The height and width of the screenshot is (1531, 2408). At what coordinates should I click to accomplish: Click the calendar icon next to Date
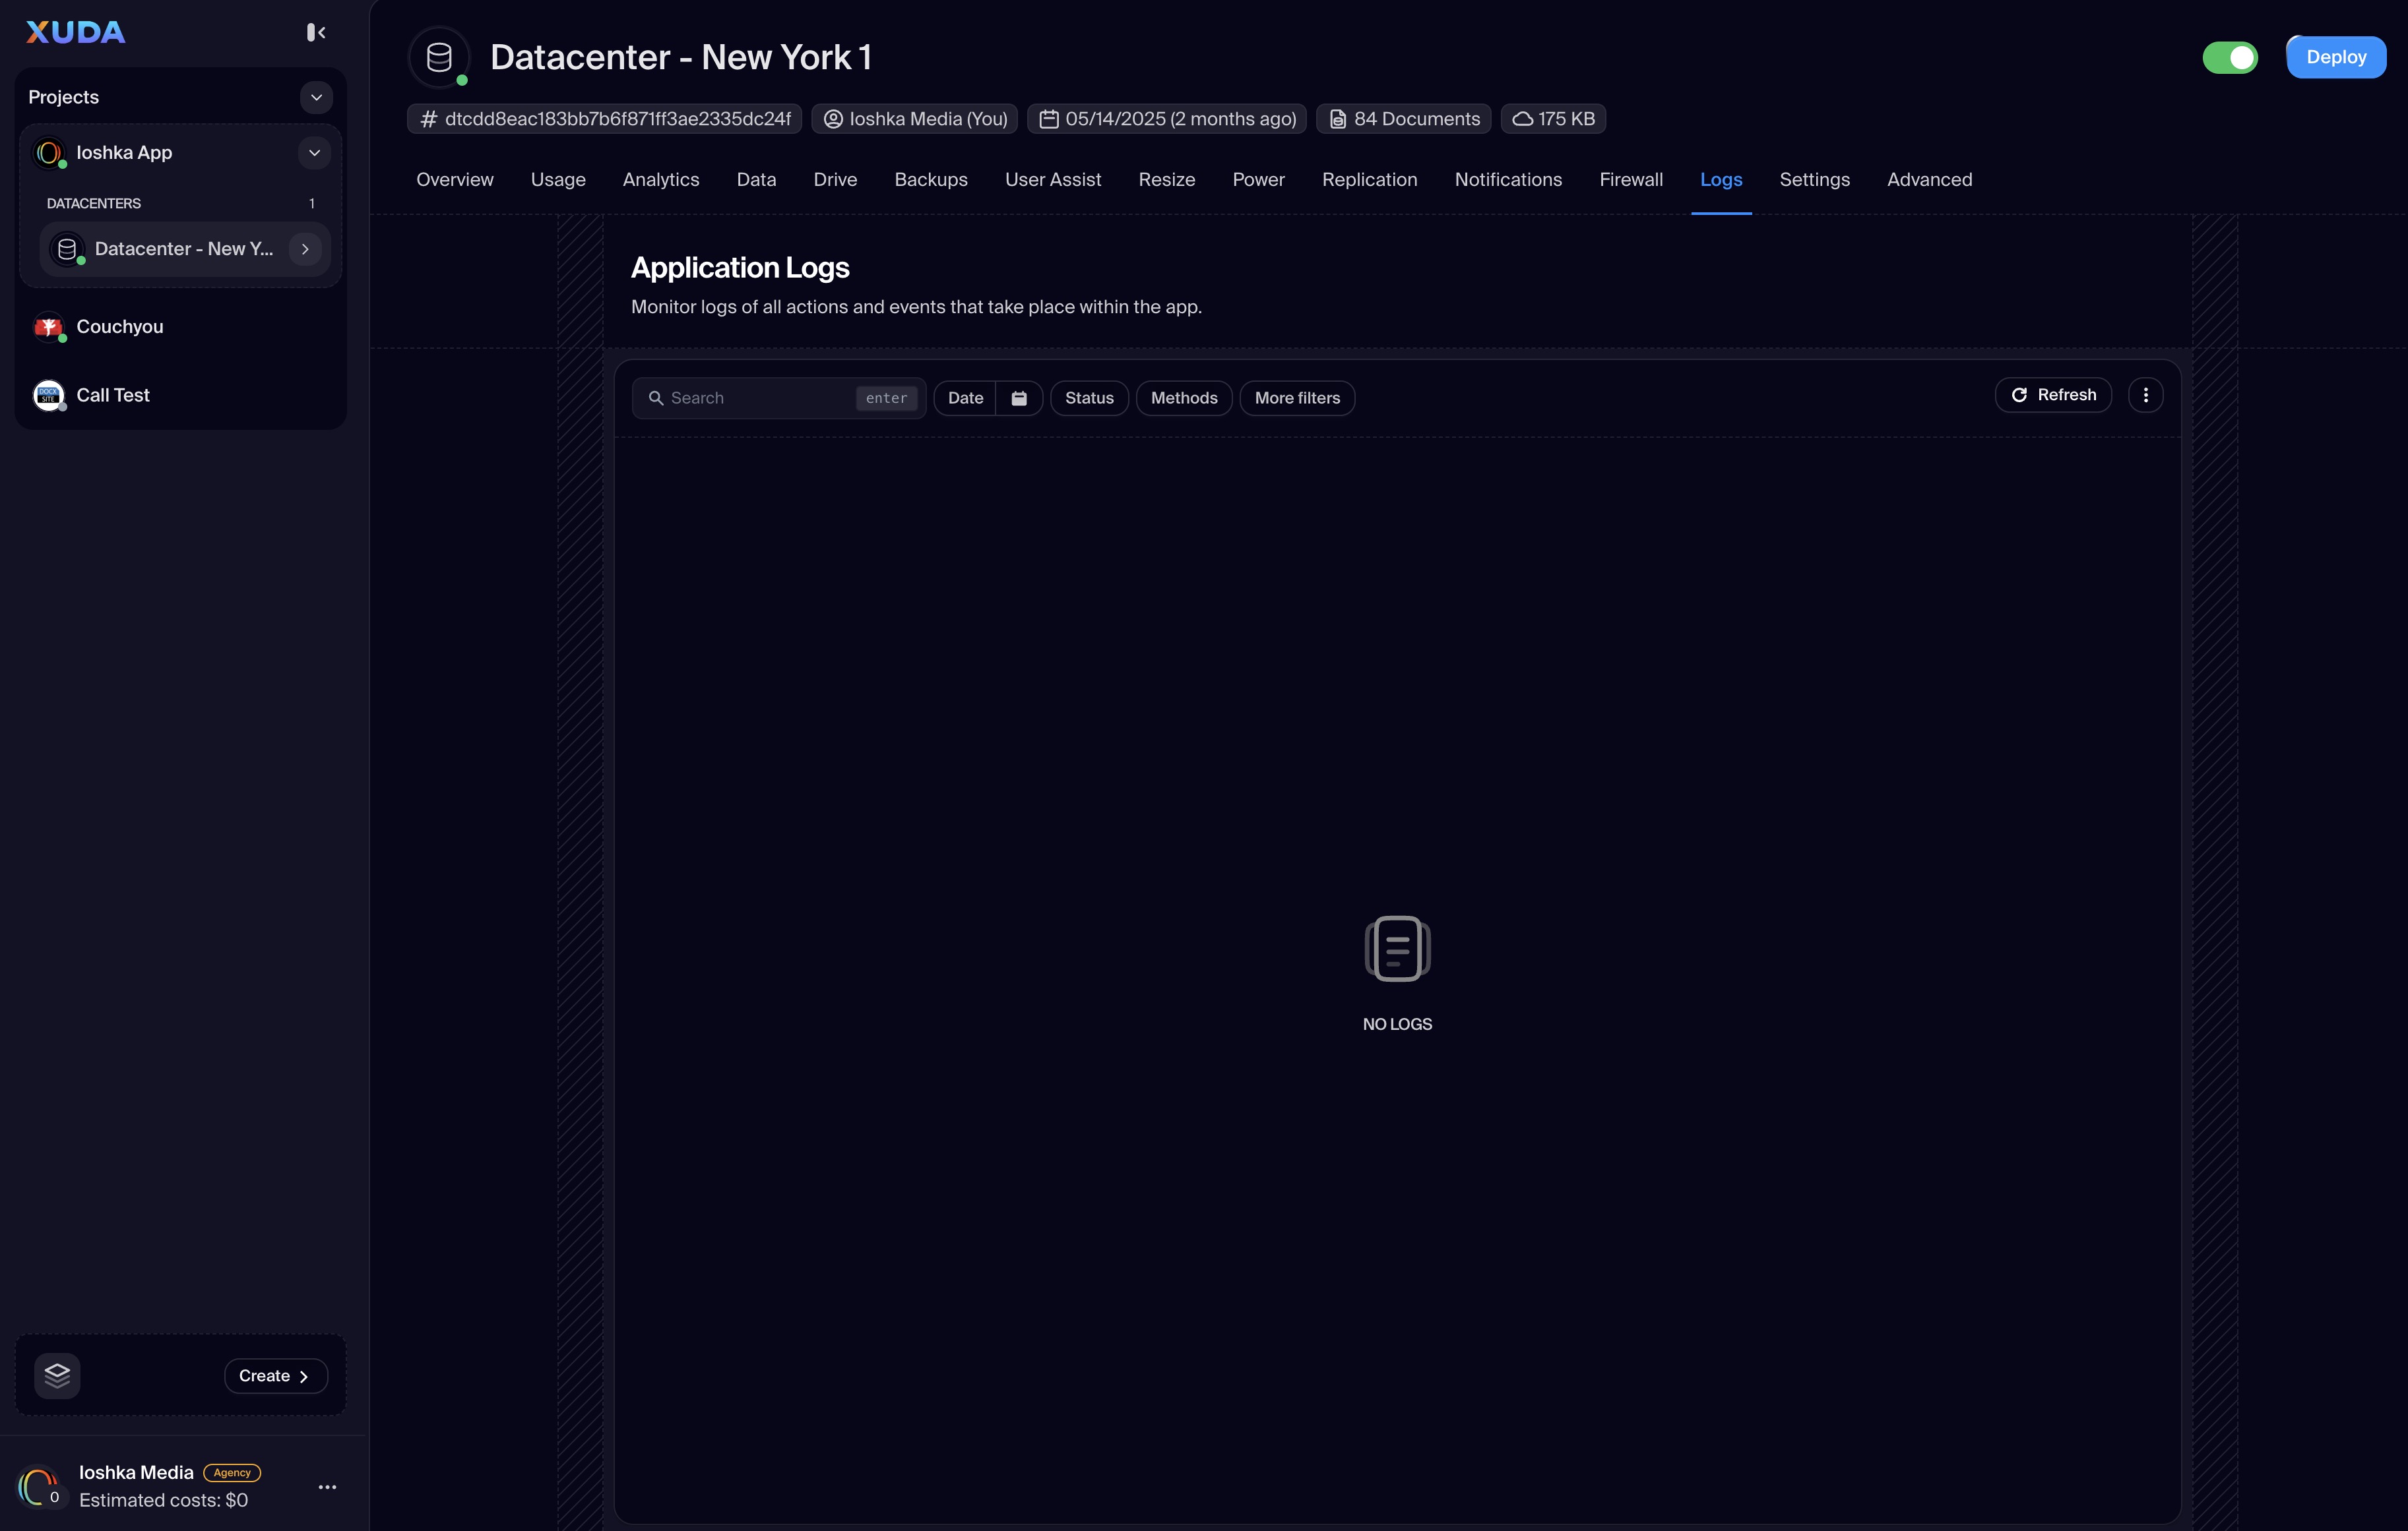(x=1019, y=398)
